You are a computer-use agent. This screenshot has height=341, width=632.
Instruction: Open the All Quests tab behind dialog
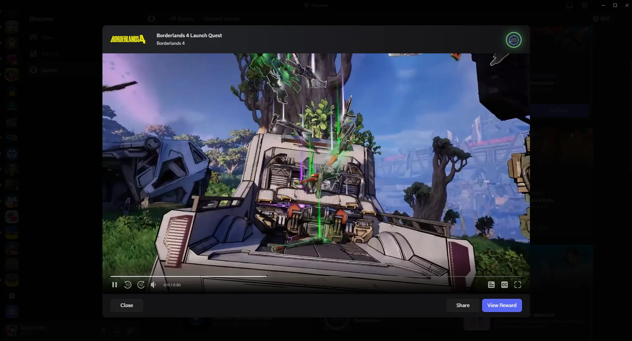(181, 19)
